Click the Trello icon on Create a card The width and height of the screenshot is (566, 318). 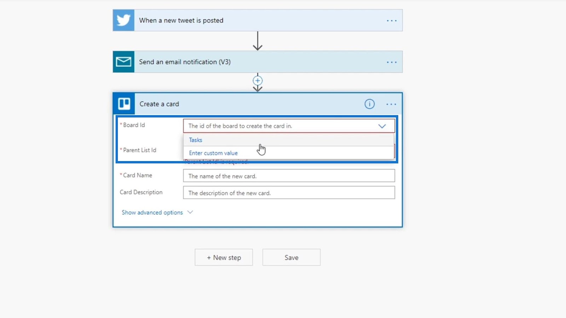(x=124, y=104)
